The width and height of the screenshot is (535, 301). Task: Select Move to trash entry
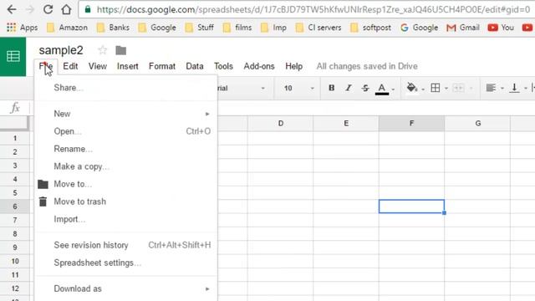(125, 202)
